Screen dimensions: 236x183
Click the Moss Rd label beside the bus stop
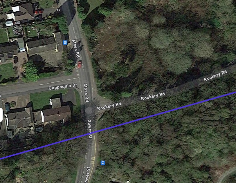[76, 48]
